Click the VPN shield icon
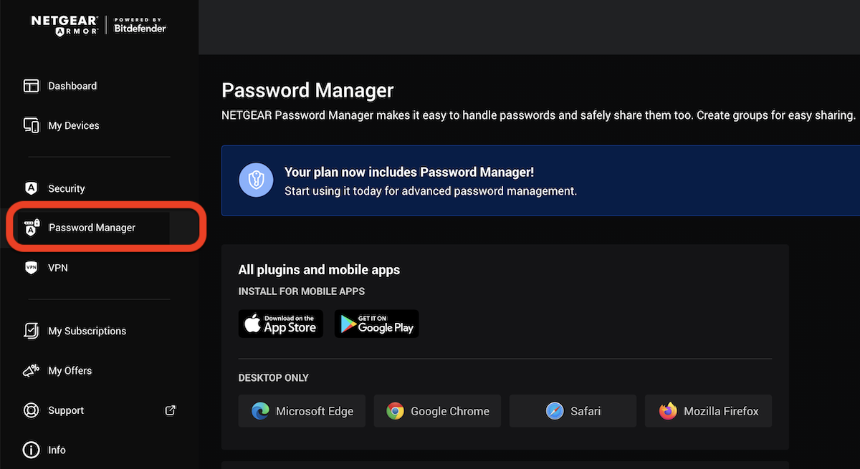860x469 pixels. (31, 268)
